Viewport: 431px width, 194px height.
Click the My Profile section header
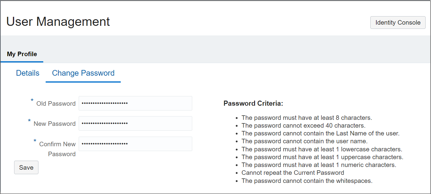[22, 54]
